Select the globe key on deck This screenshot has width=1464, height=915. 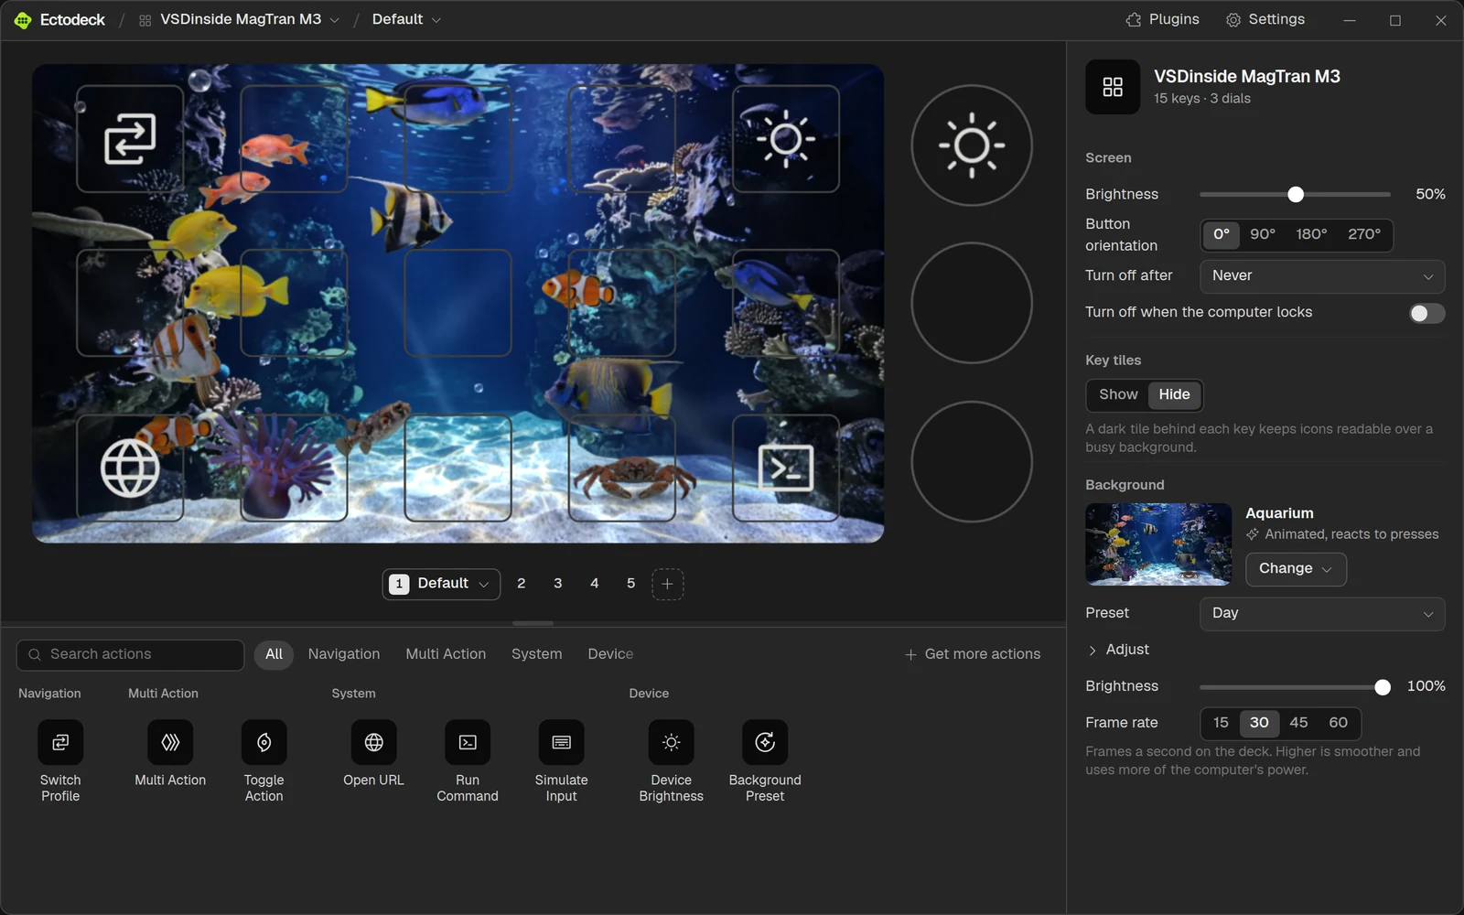pyautogui.click(x=130, y=468)
